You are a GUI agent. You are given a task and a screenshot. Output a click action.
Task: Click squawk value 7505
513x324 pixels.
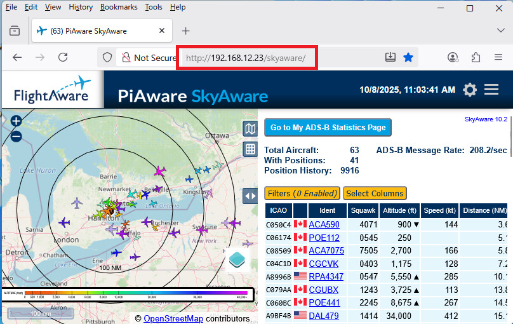(x=368, y=251)
